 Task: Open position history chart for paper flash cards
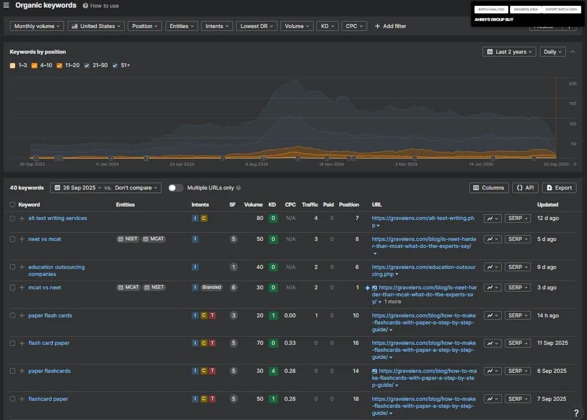[x=493, y=316]
